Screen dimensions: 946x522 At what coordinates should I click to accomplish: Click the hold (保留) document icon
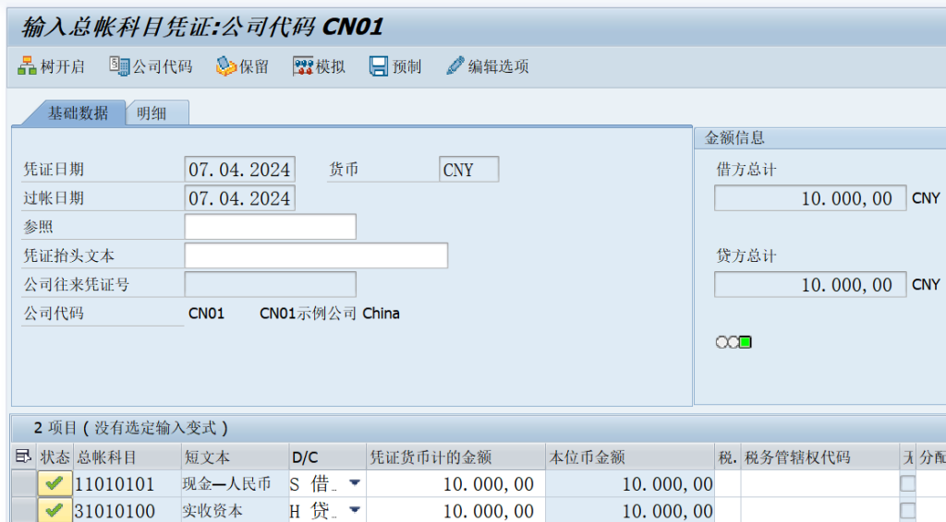click(226, 66)
